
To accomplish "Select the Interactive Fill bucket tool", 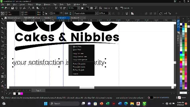I will click(x=2, y=86).
